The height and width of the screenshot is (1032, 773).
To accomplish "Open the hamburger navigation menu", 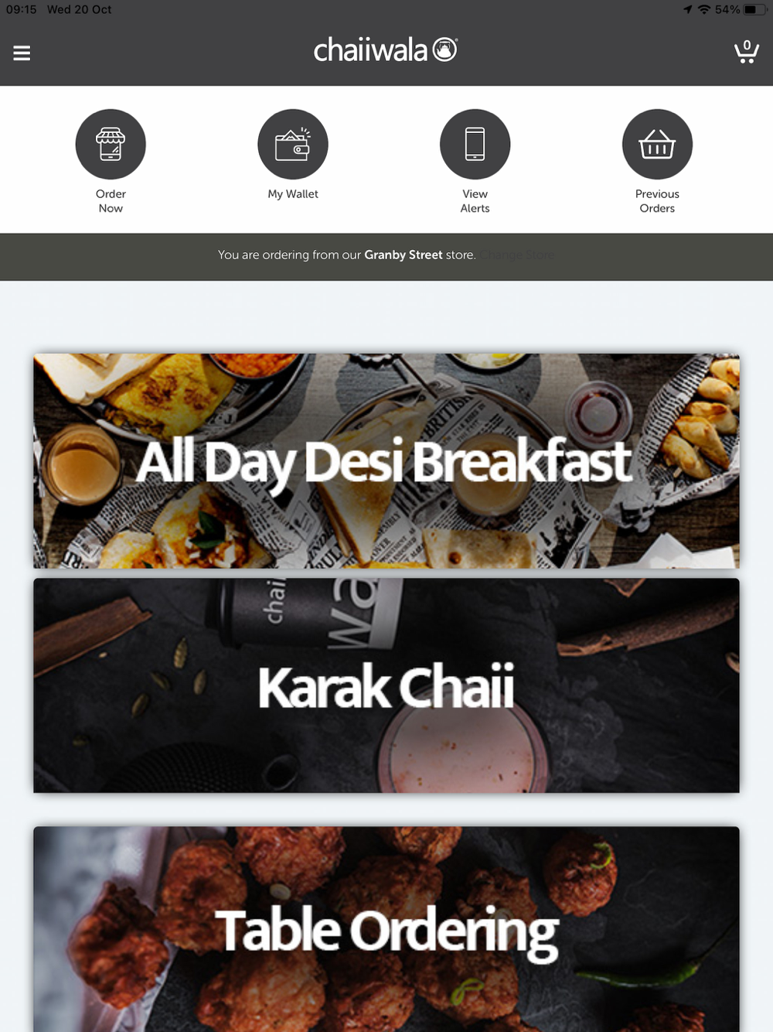I will [22, 53].
